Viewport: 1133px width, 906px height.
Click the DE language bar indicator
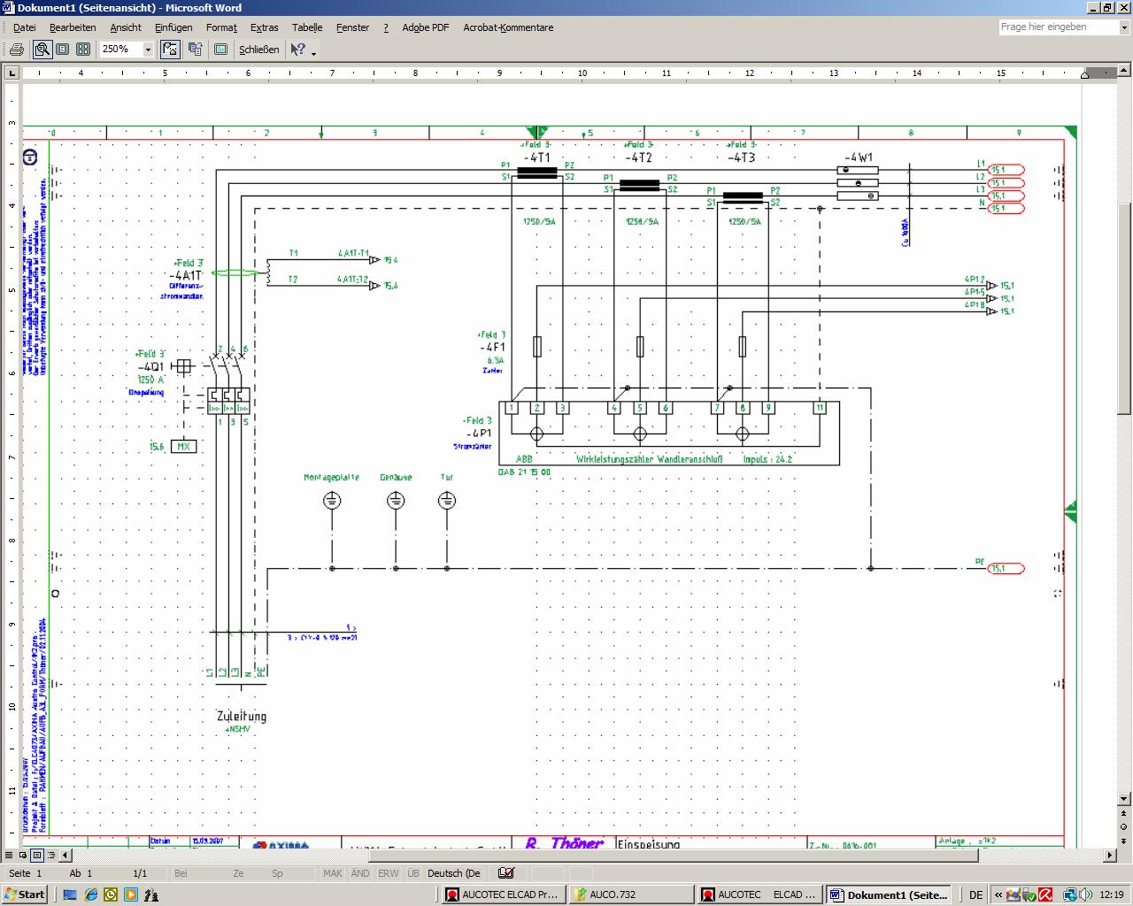pyautogui.click(x=976, y=894)
